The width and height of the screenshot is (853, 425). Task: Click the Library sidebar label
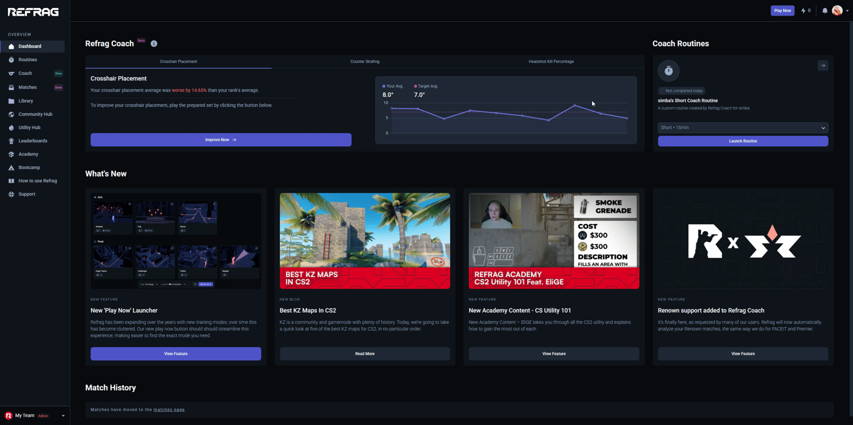tap(26, 101)
